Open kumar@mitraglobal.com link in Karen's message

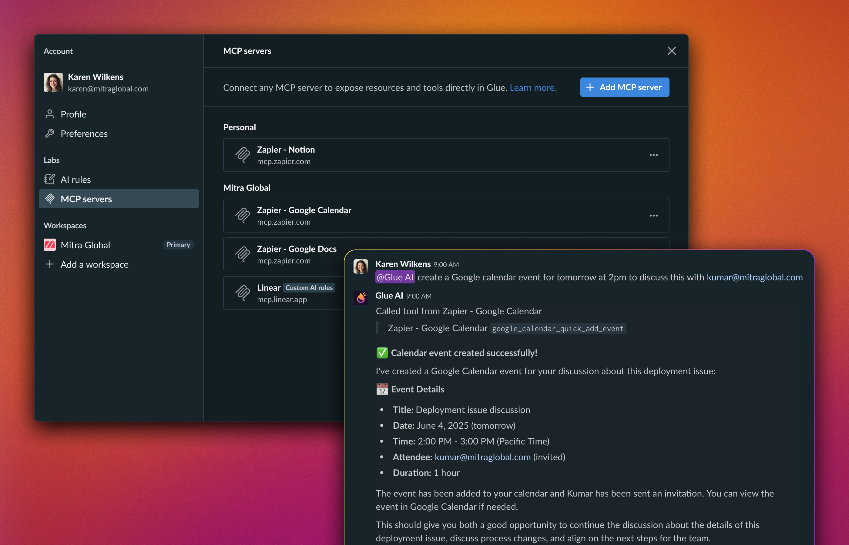tap(754, 277)
